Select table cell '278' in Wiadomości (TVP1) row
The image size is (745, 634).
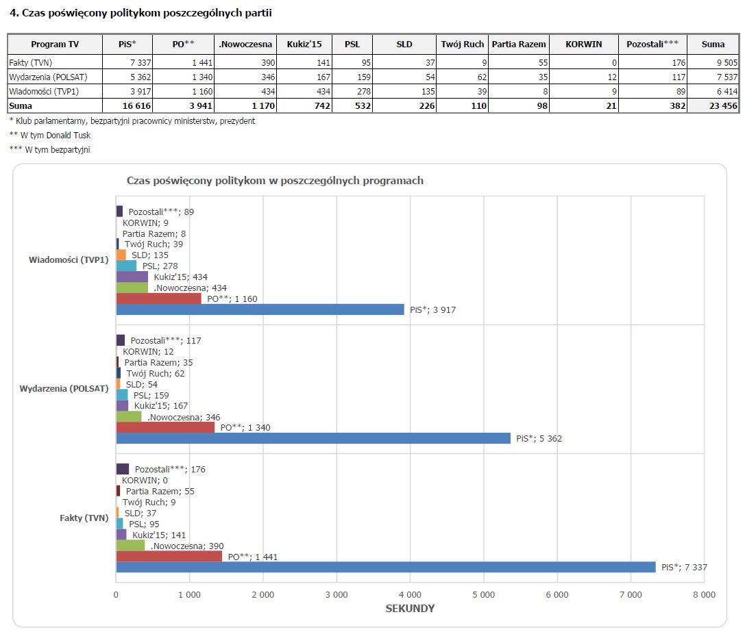pos(352,91)
